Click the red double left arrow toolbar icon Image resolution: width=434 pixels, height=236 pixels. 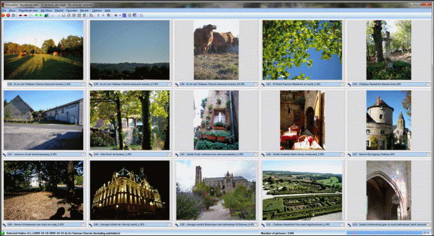pyautogui.click(x=20, y=15)
